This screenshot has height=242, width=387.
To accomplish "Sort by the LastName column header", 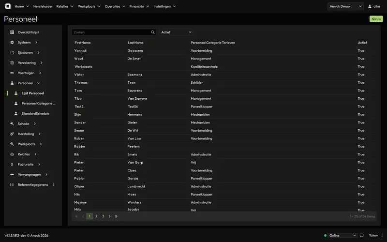I will point(135,43).
